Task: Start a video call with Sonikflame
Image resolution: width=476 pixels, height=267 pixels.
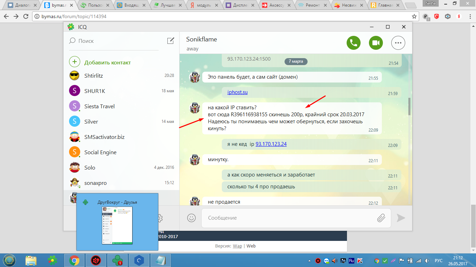Action: 376,43
